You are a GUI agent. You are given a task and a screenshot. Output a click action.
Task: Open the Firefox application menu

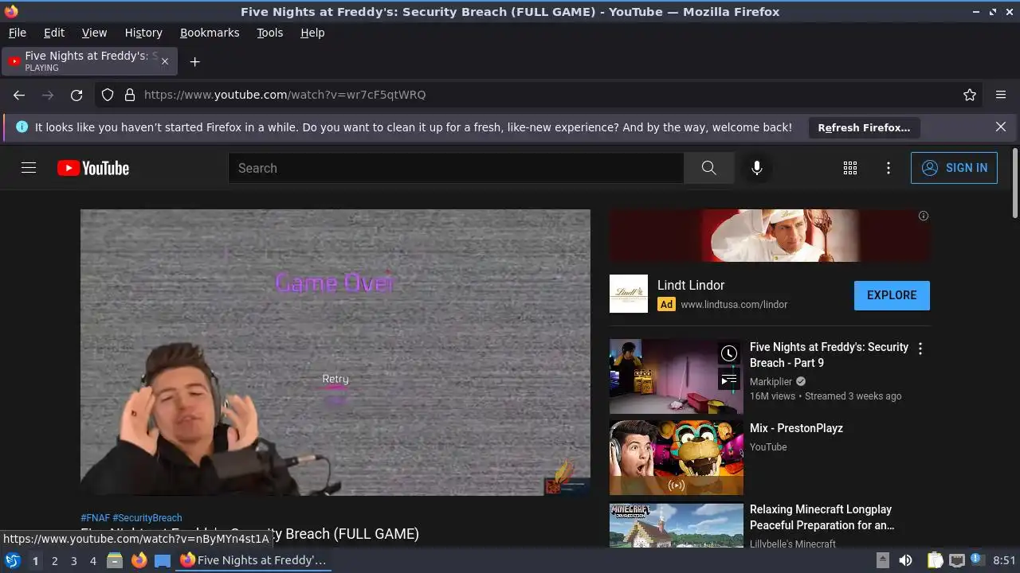1001,95
